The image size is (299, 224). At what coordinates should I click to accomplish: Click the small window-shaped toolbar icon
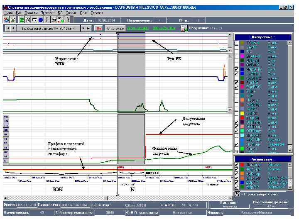point(34,19)
